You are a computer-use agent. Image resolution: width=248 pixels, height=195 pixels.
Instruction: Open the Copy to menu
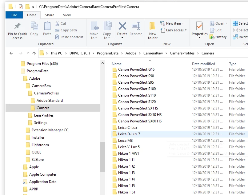coord(107,30)
